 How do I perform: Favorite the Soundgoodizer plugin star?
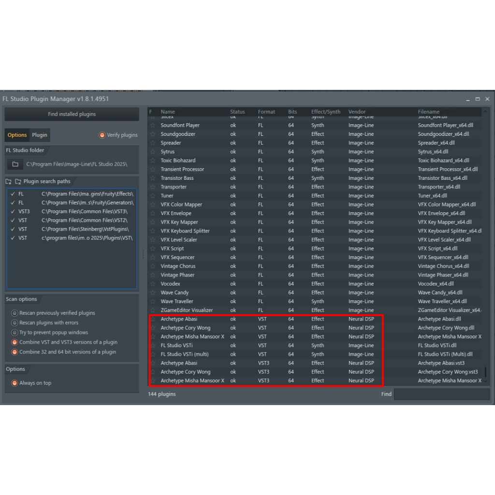(x=153, y=134)
